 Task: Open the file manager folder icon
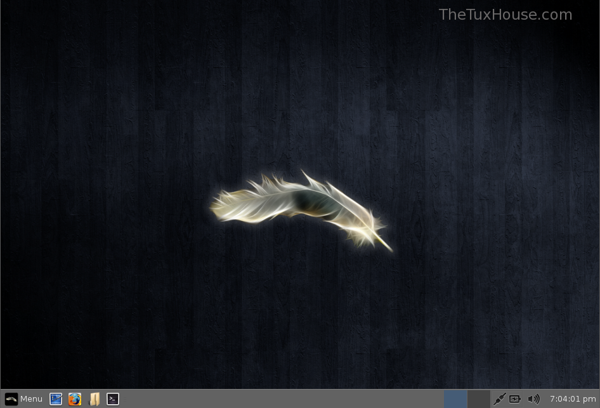(x=95, y=399)
